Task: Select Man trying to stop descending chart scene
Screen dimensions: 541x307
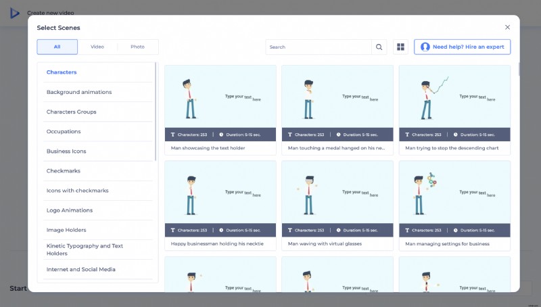Action: pyautogui.click(x=454, y=101)
